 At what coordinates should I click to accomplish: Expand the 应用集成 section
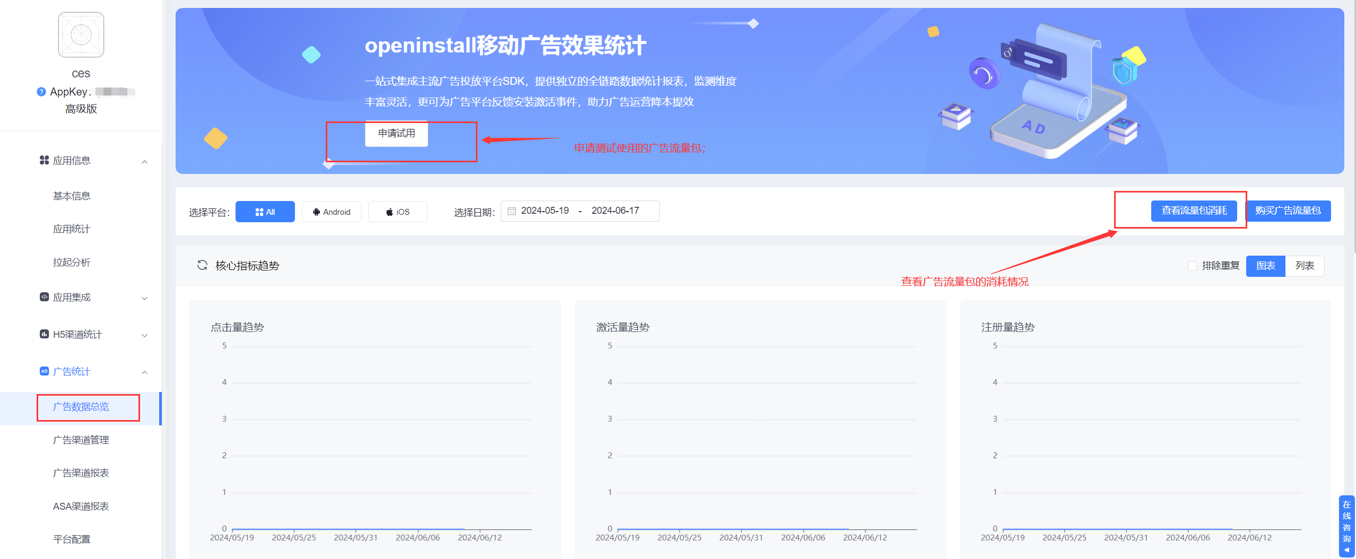pos(144,298)
